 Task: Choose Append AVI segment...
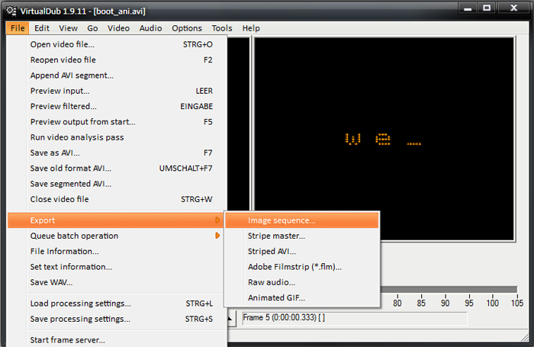(117, 76)
